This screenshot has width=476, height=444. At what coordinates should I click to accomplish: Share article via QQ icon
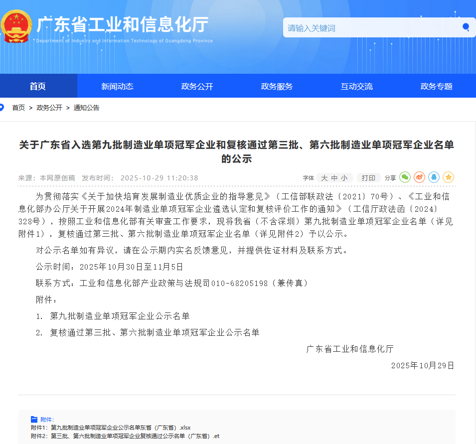pos(434,177)
